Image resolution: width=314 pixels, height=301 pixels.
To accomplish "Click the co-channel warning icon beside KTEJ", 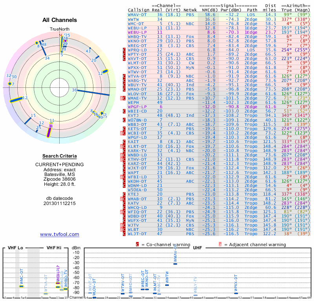I will point(125,194).
